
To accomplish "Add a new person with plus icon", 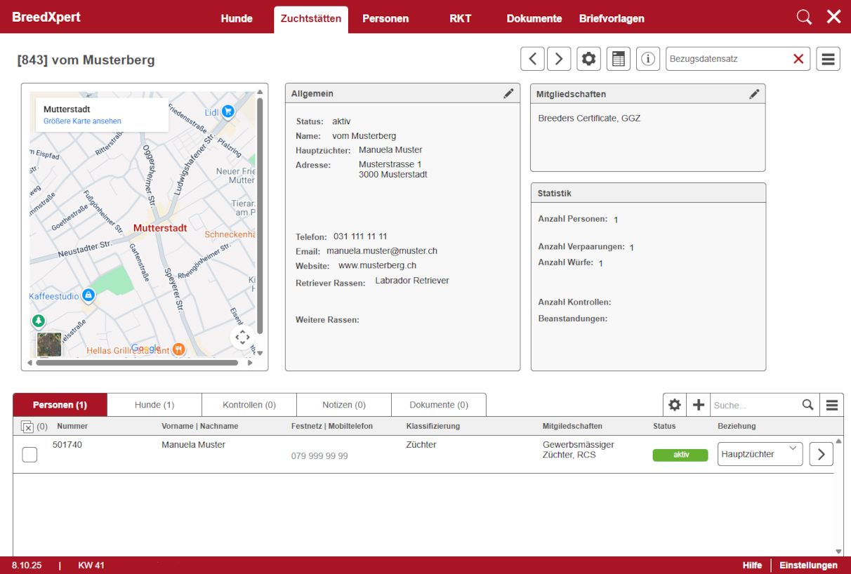I will (698, 405).
